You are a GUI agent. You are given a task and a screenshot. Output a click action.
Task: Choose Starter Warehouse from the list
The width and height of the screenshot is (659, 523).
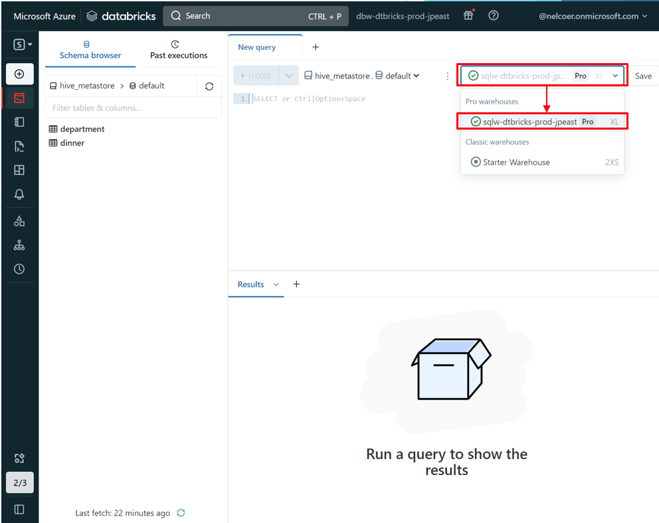pos(542,162)
